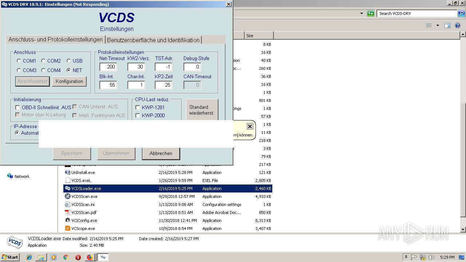Show hidden tray icons arrow

[406, 257]
